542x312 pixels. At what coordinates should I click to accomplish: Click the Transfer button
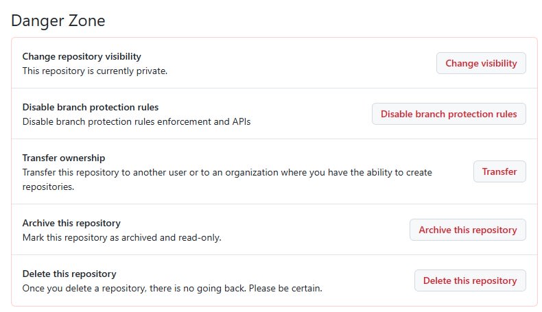point(499,171)
